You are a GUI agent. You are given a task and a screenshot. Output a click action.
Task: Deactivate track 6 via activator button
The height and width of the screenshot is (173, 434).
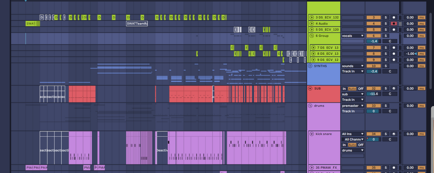coord(374,36)
